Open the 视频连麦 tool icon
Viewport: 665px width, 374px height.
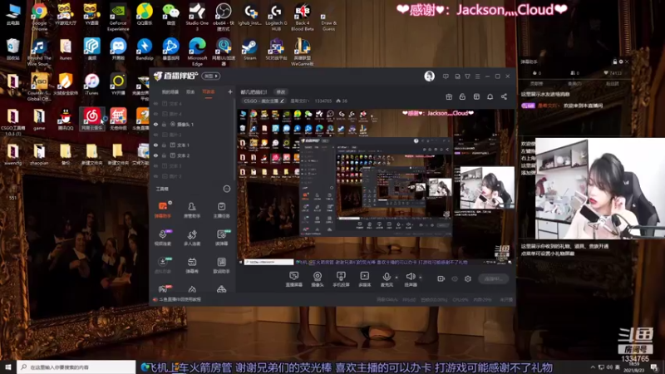(x=163, y=238)
